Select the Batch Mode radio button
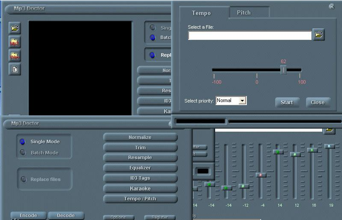 click(x=22, y=152)
